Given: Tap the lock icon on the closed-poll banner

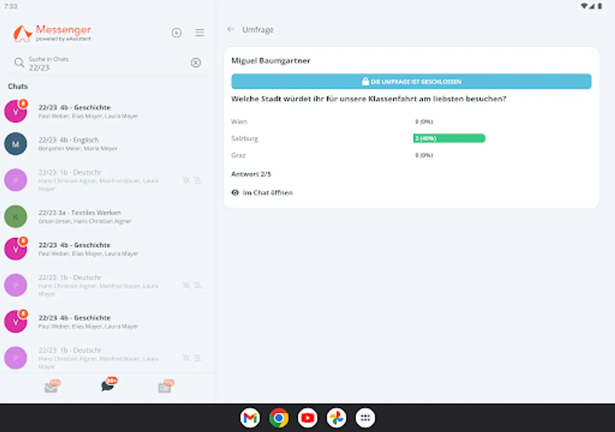Looking at the screenshot, I should (365, 82).
